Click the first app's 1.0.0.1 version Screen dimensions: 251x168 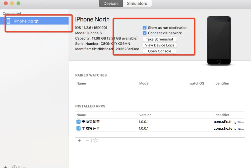click(144, 122)
